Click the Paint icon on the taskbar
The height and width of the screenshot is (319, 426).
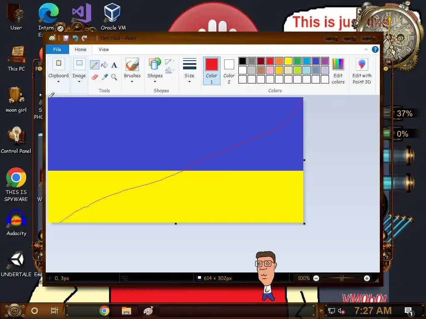(149, 311)
